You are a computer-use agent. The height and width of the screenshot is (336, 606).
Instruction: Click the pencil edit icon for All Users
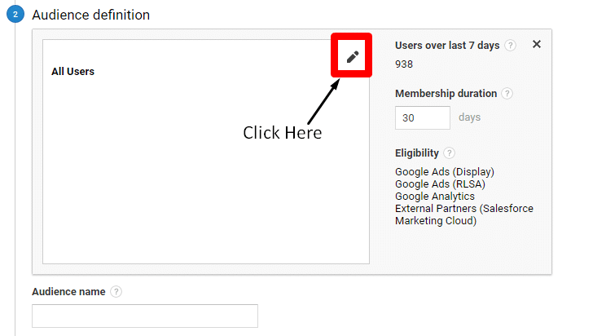352,56
